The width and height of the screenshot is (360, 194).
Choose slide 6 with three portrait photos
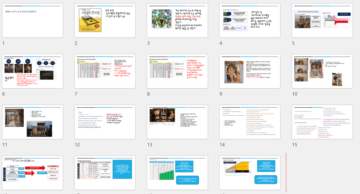click(32, 71)
